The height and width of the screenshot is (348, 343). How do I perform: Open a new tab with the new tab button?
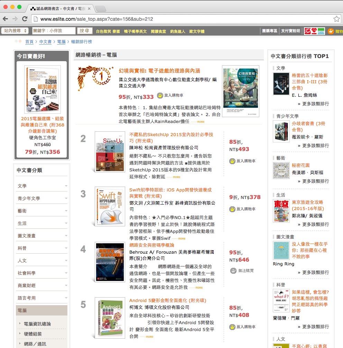click(x=100, y=9)
